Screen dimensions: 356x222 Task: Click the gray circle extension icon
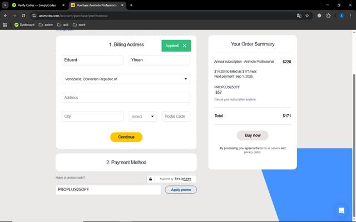[319, 16]
